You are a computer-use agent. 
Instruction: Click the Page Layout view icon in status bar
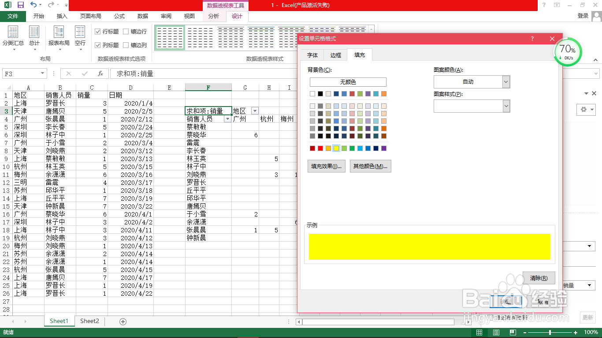pos(496,332)
